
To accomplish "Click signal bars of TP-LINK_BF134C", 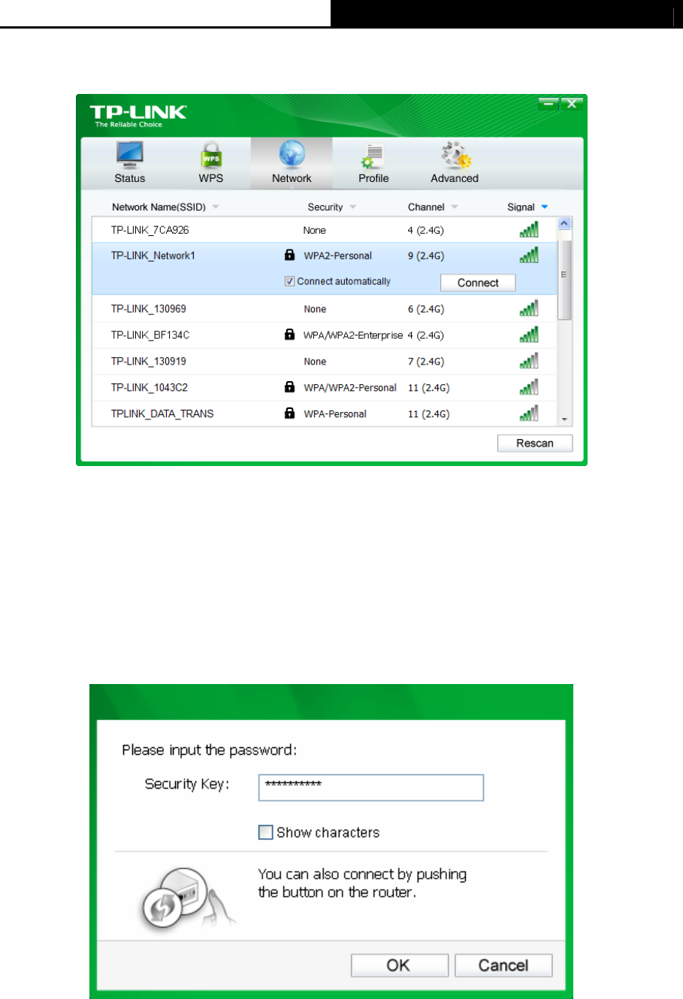I will click(x=529, y=335).
